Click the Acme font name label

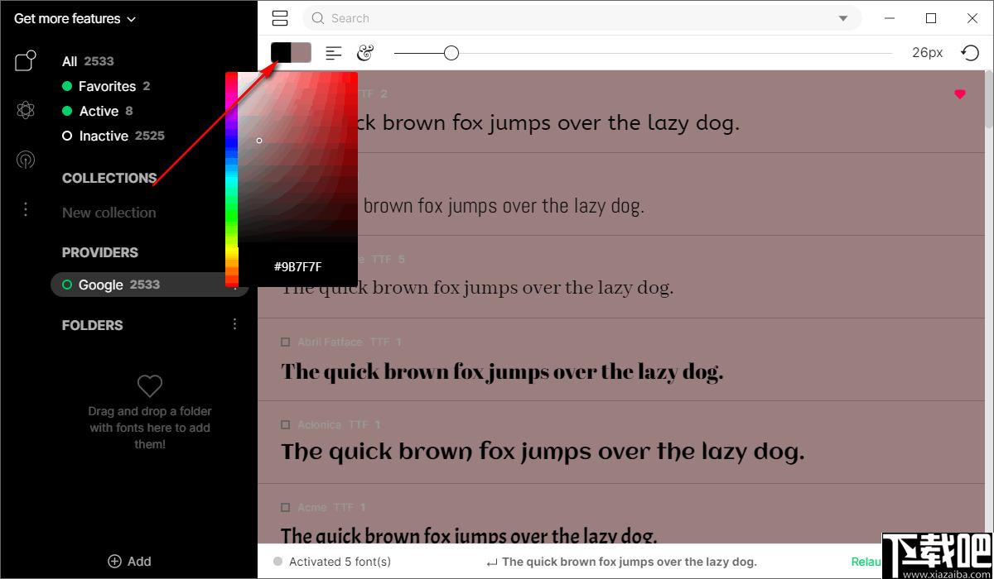[x=312, y=507]
